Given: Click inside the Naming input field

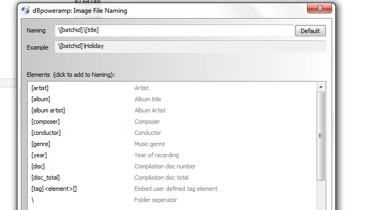Looking at the screenshot, I should click(x=174, y=30).
